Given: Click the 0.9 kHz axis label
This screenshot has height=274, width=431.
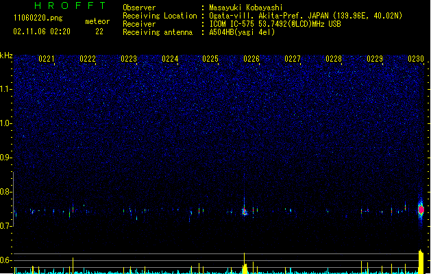Looking at the screenshot, I should pyautogui.click(x=6, y=158).
